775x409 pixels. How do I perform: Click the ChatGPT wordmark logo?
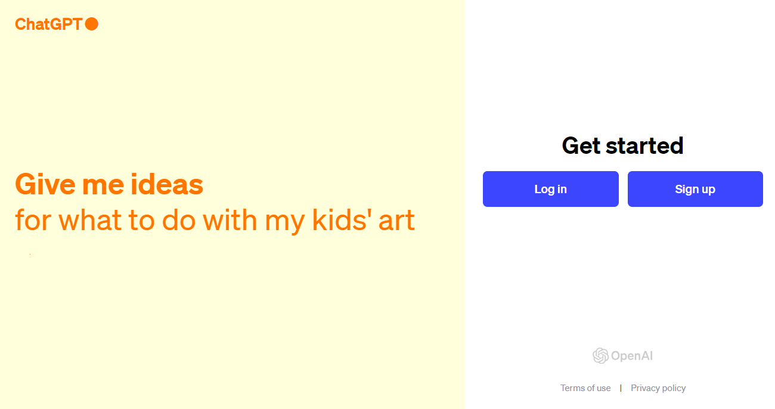point(48,24)
